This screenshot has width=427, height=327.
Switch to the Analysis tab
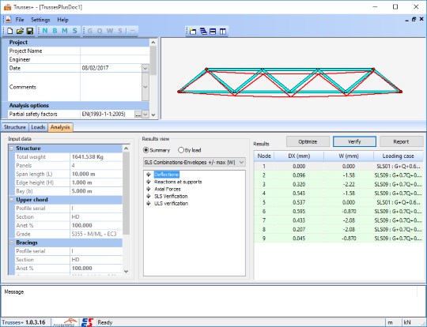click(60, 127)
